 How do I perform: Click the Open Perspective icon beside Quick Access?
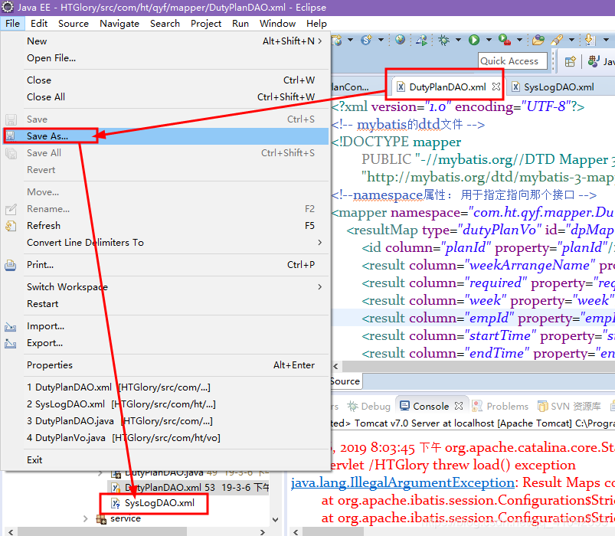point(571,61)
